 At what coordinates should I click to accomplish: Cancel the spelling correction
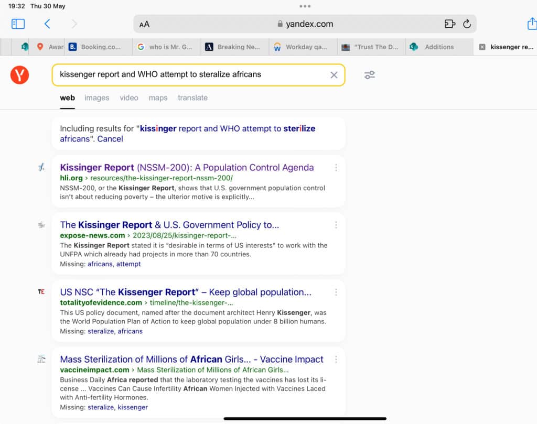(110, 138)
